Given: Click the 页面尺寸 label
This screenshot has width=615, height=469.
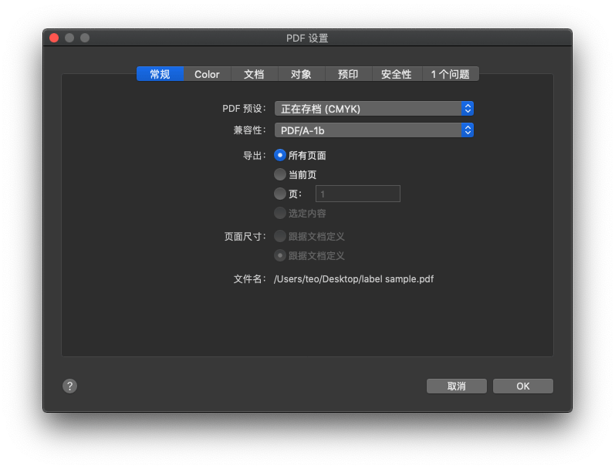Looking at the screenshot, I should 245,237.
